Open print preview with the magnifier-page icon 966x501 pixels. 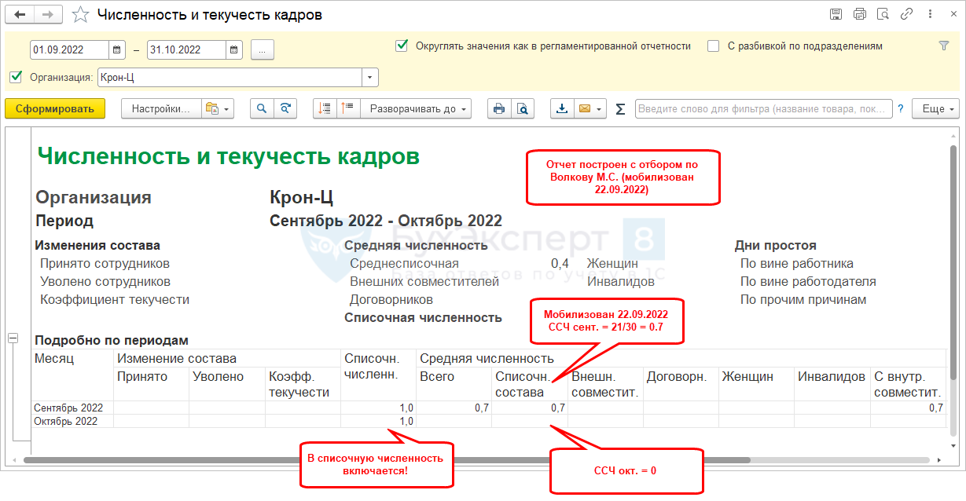523,109
